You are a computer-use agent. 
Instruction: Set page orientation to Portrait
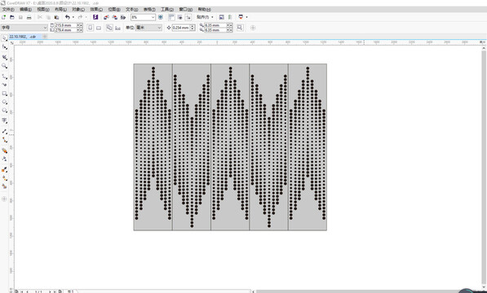[90, 28]
